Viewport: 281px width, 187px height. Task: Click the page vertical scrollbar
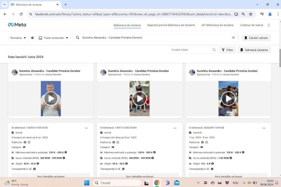point(280,58)
